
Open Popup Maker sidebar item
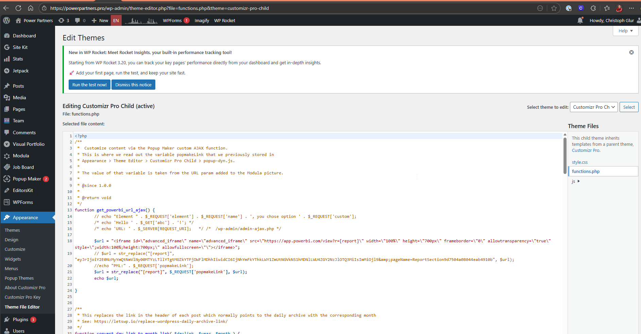(x=28, y=179)
